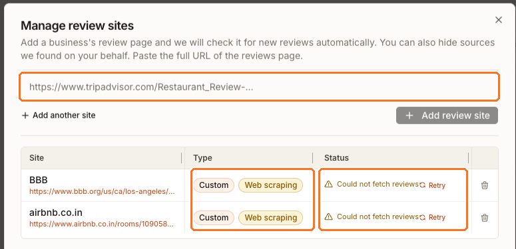Click the Add review site button

pyautogui.click(x=447, y=116)
